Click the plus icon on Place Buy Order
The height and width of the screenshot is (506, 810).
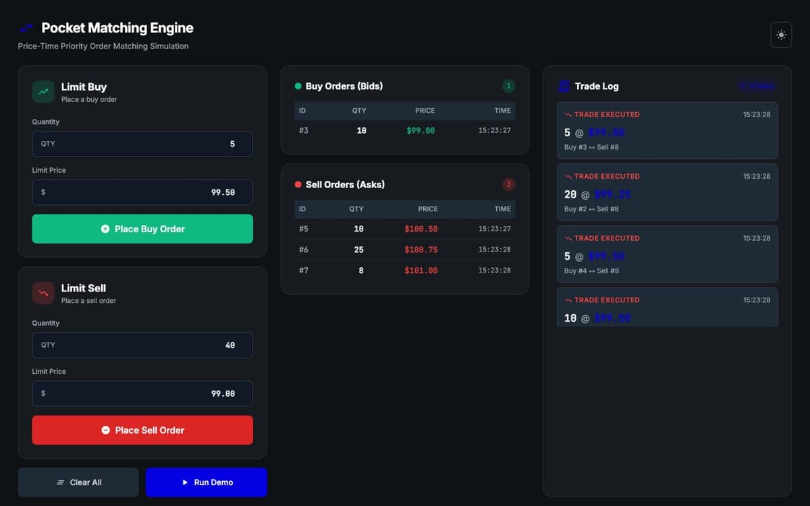[105, 229]
